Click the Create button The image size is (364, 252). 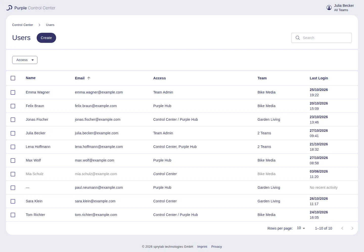click(46, 38)
